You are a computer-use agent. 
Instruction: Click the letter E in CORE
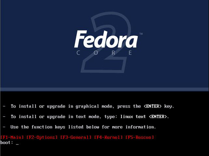pyautogui.click(x=130, y=53)
